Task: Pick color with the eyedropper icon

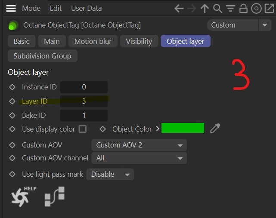Action: (215, 128)
